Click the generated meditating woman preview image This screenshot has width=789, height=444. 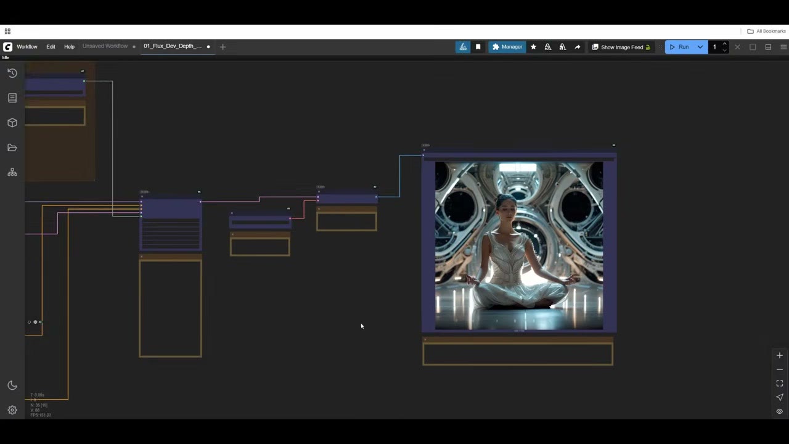[x=519, y=245]
